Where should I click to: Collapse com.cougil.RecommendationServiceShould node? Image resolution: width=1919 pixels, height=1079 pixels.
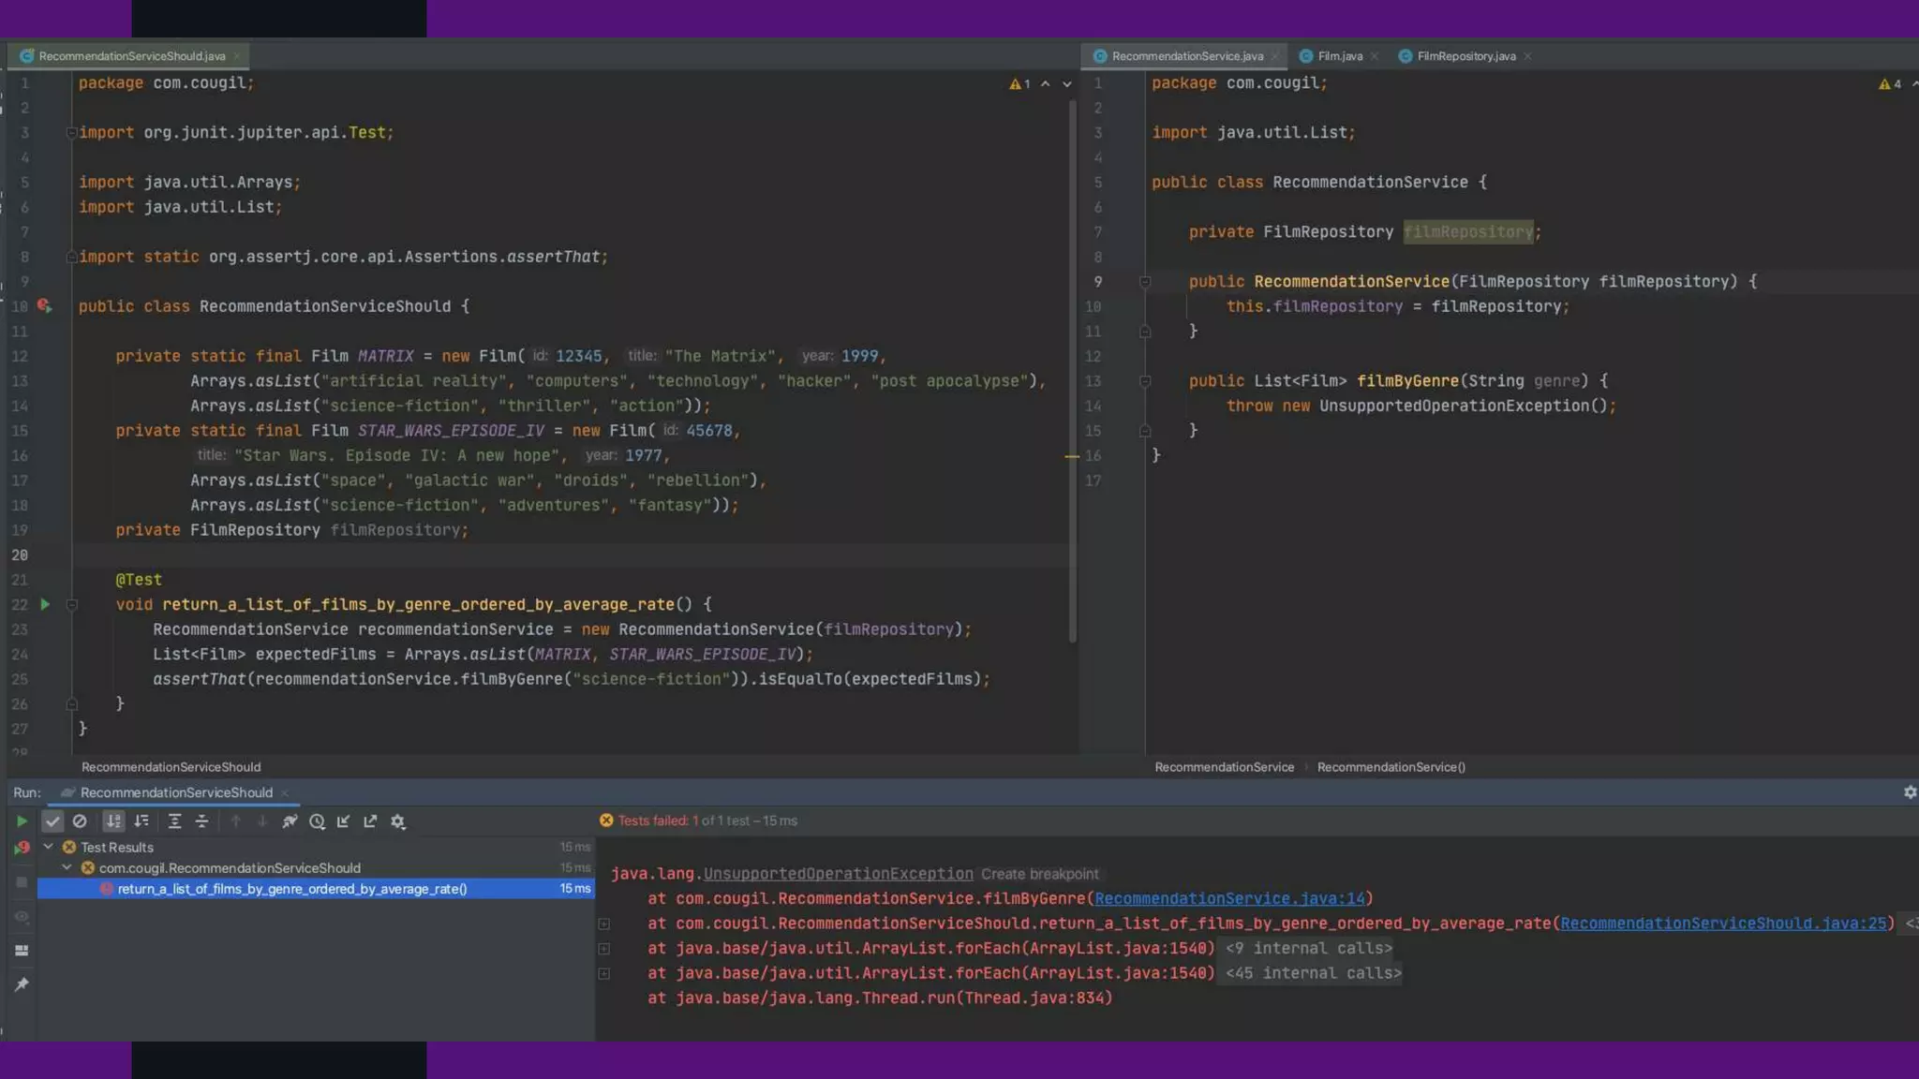click(x=67, y=868)
